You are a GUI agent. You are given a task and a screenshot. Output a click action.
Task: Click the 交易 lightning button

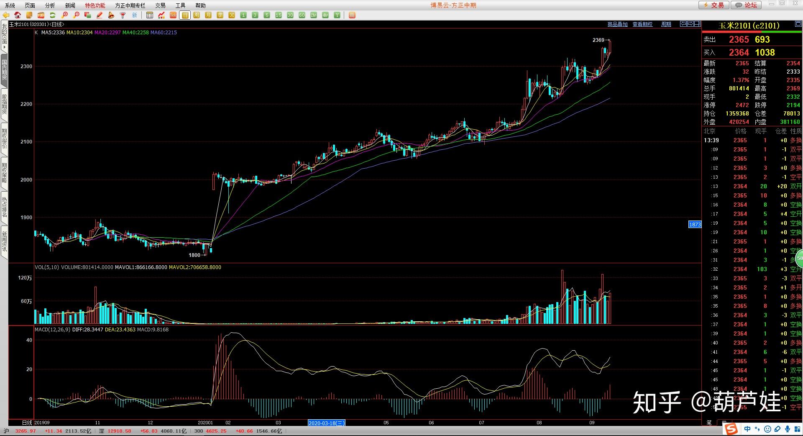click(714, 5)
